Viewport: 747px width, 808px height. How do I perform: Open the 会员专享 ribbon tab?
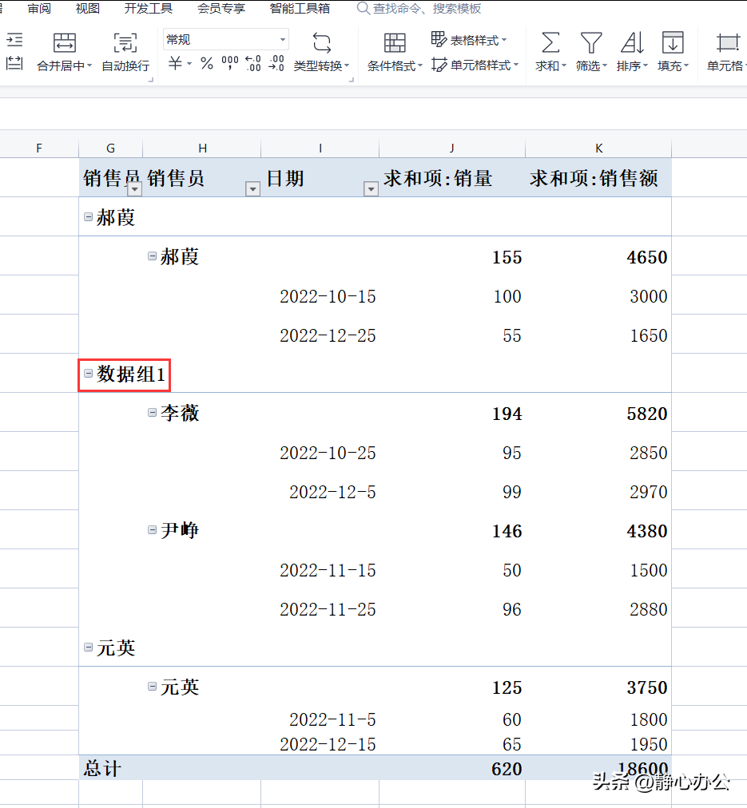coord(221,8)
